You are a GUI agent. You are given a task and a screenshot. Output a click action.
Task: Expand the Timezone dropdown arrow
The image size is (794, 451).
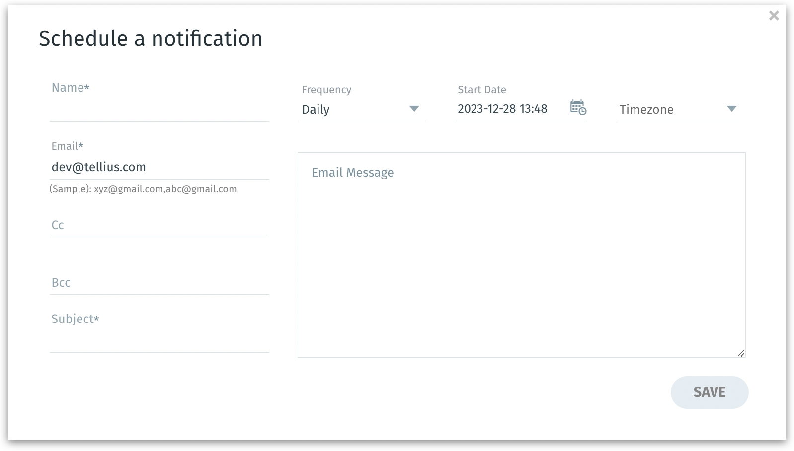(x=731, y=109)
